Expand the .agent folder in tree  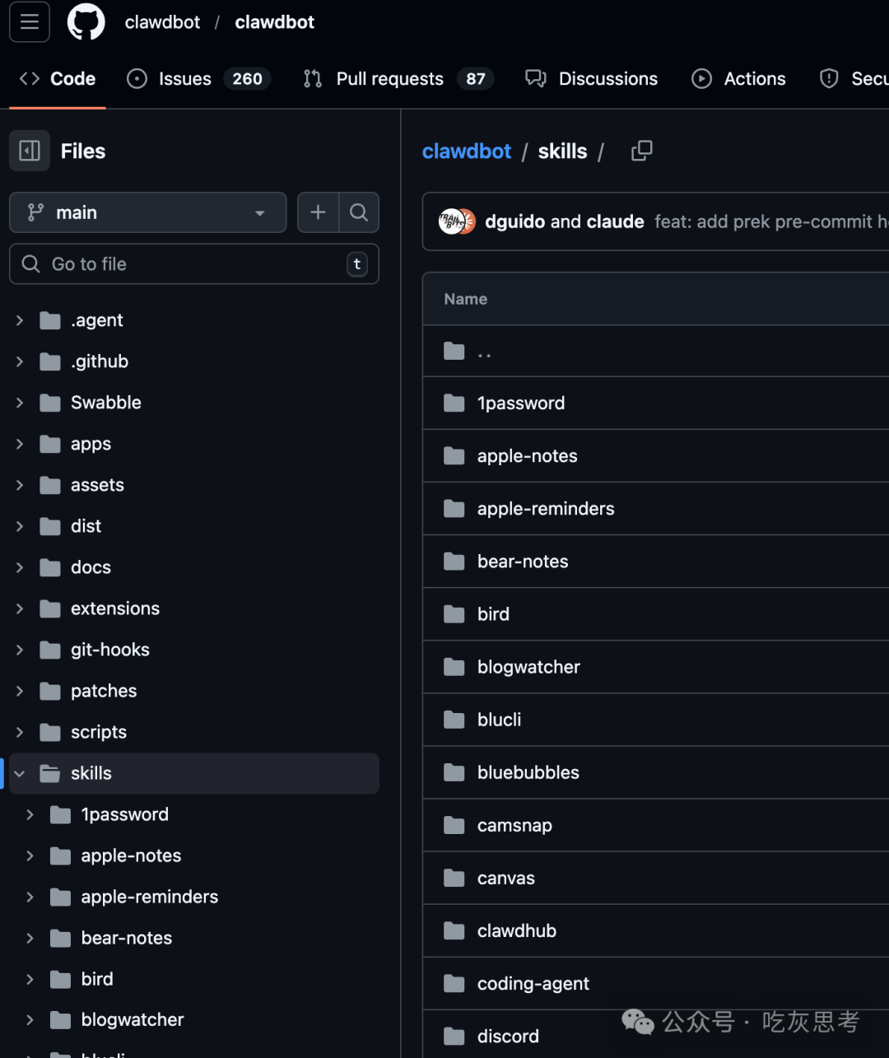tap(20, 320)
